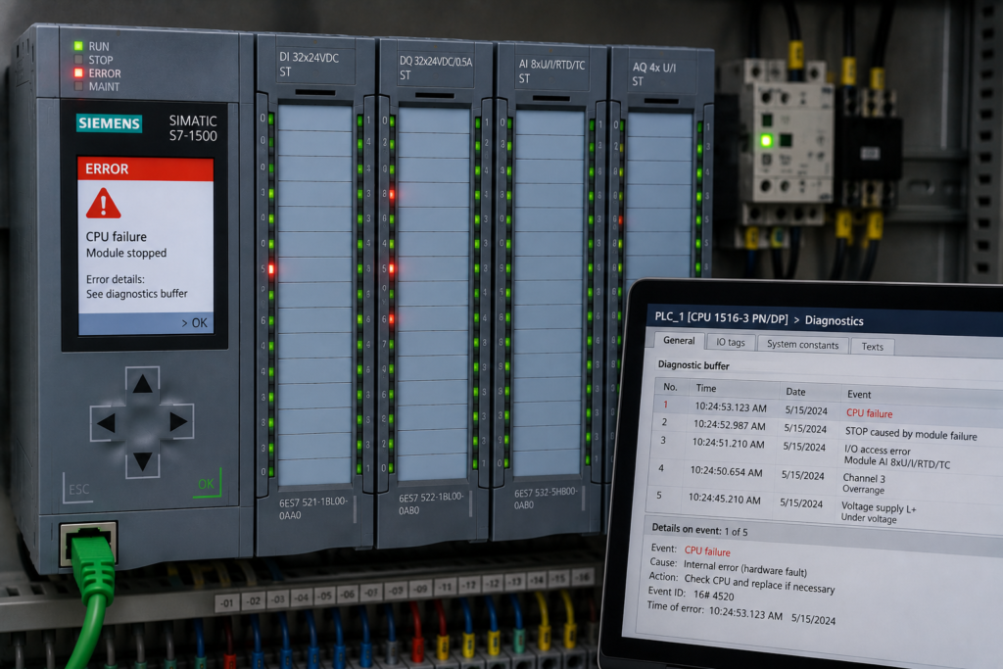
Task: Click terminal label -01
Action: click(x=227, y=601)
